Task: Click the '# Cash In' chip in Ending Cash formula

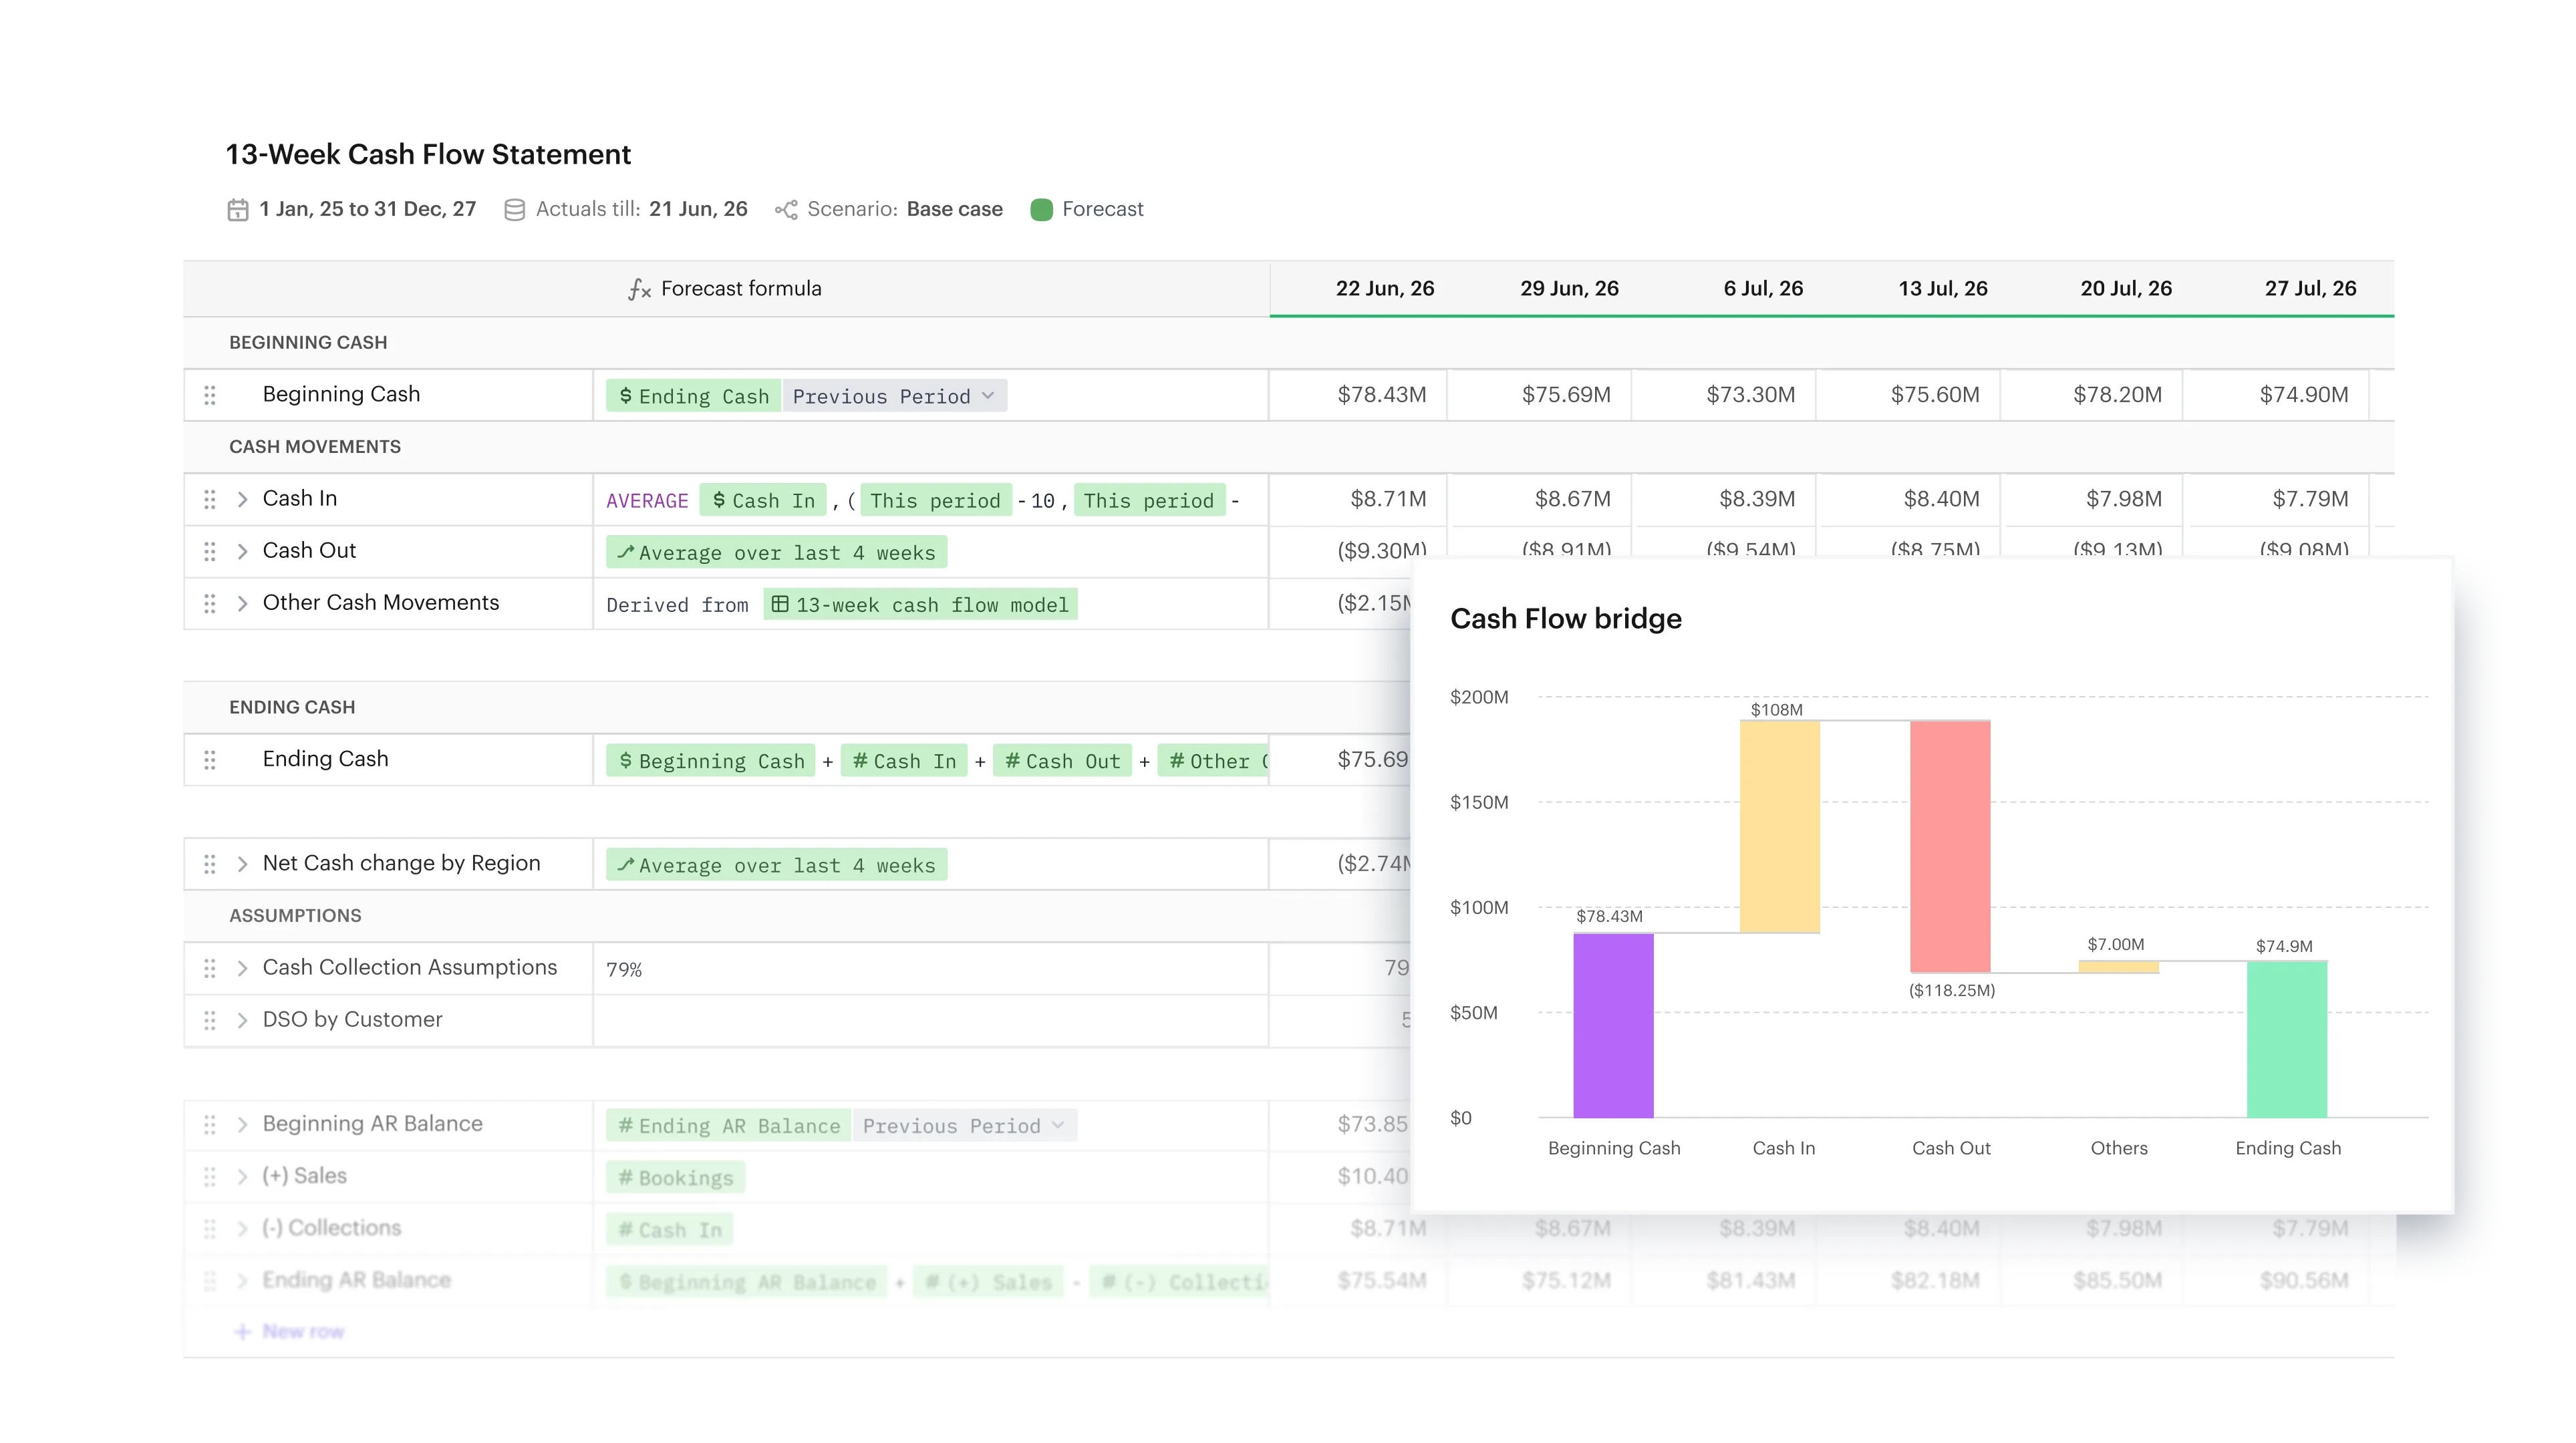Action: (904, 761)
